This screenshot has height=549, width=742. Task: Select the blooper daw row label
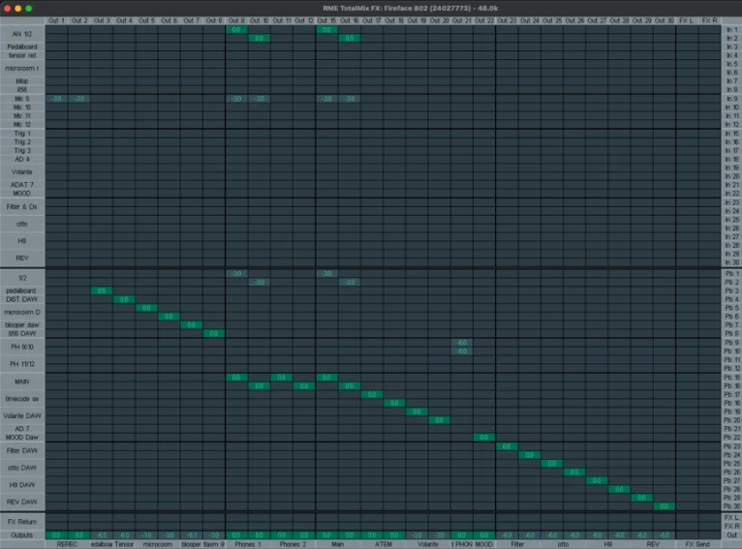pos(22,325)
